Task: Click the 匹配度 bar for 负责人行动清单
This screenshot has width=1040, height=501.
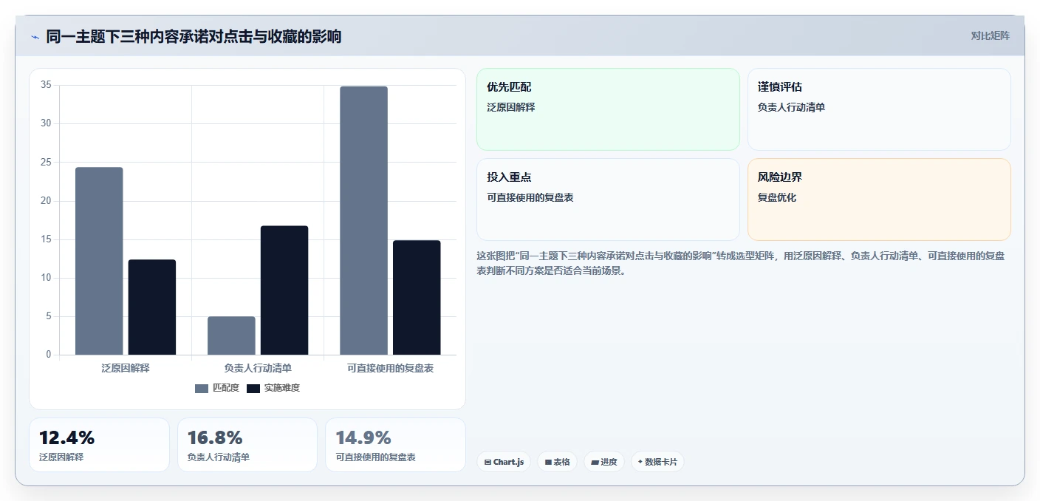Action: (231, 335)
